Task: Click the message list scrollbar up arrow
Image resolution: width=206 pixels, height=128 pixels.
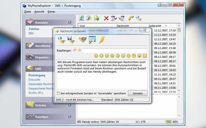Action: click(x=179, y=26)
